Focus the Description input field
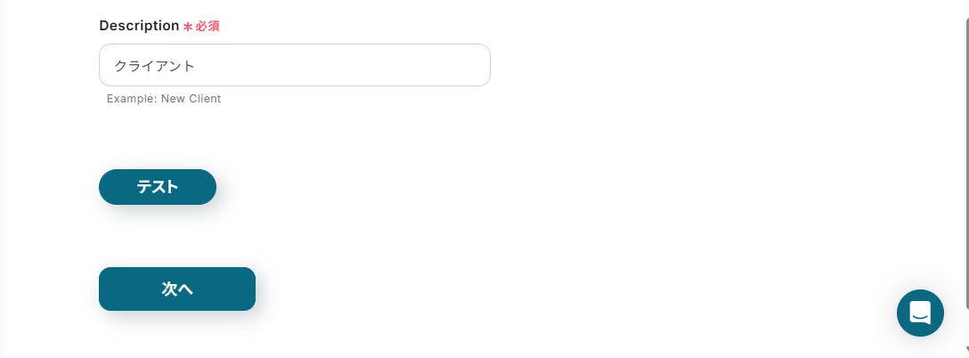The width and height of the screenshot is (969, 358). click(295, 65)
